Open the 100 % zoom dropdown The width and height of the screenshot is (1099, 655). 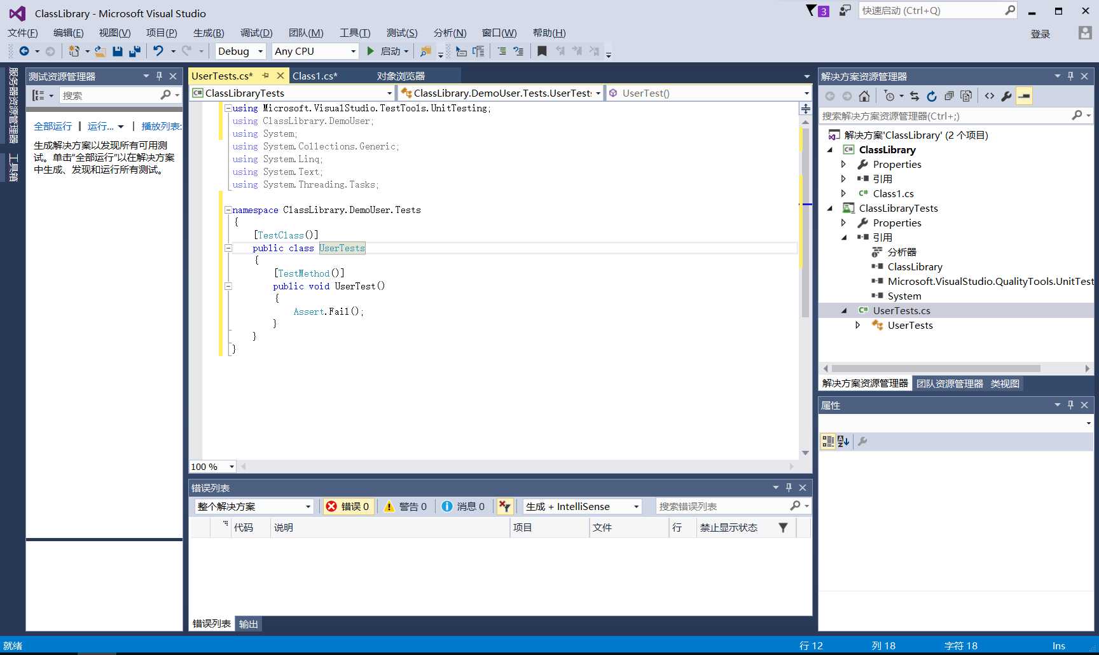[212, 466]
